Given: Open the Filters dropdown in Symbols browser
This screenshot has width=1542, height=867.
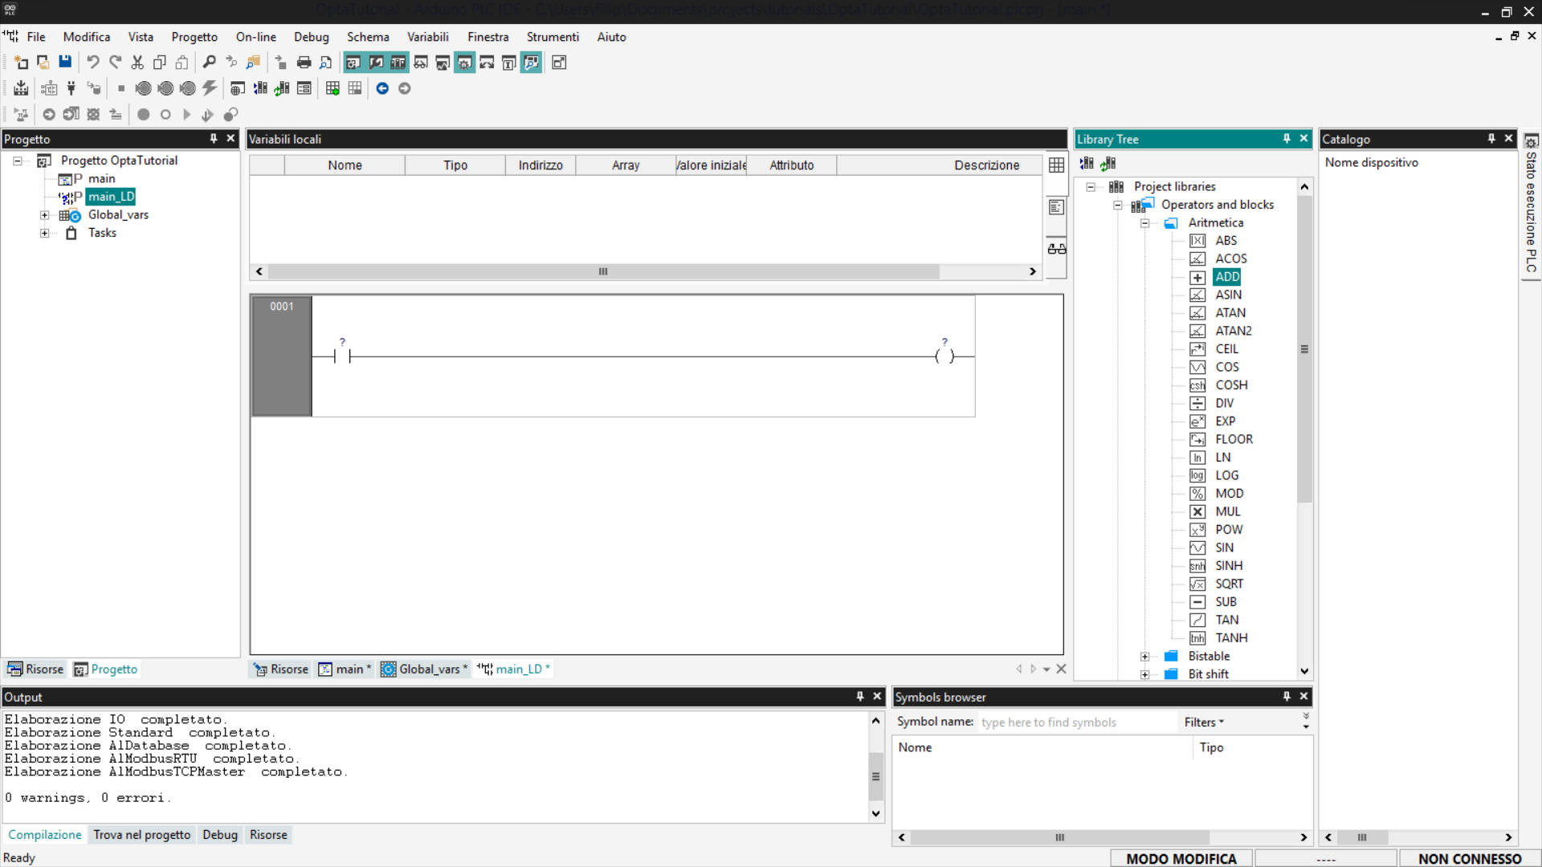Looking at the screenshot, I should 1203,722.
